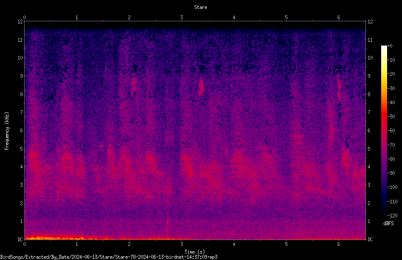
Task: Click the 'Frequency (kHz)' axis title
Action: point(7,131)
